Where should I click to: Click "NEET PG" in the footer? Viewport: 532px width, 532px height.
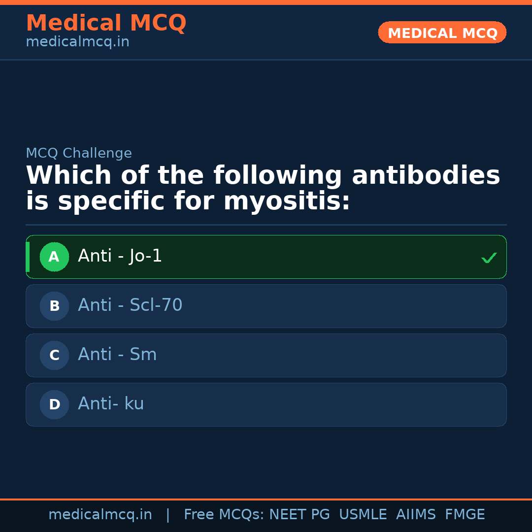pos(299,515)
